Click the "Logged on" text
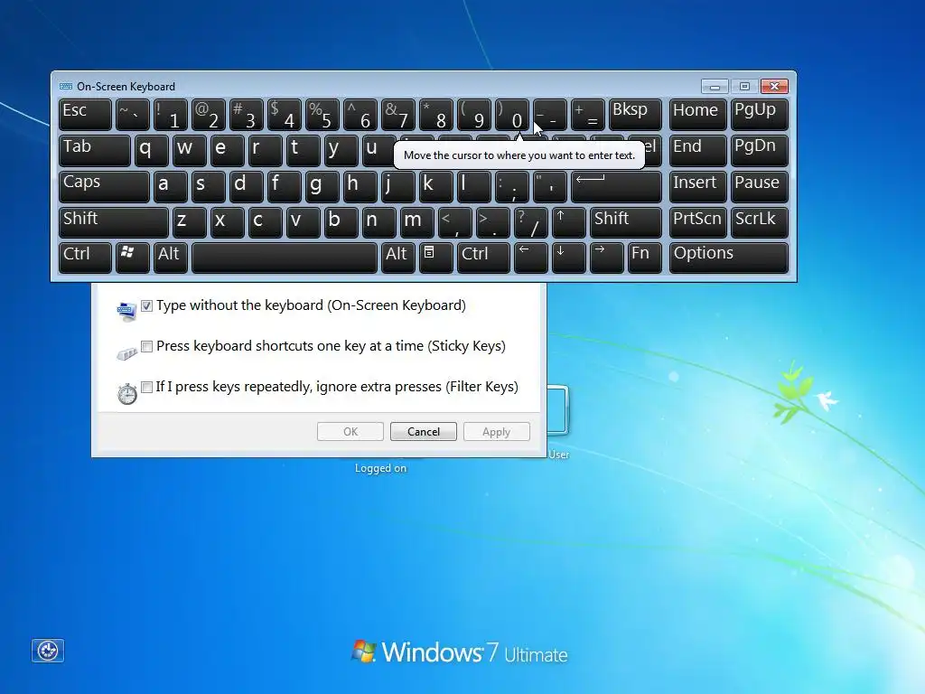 tap(380, 468)
